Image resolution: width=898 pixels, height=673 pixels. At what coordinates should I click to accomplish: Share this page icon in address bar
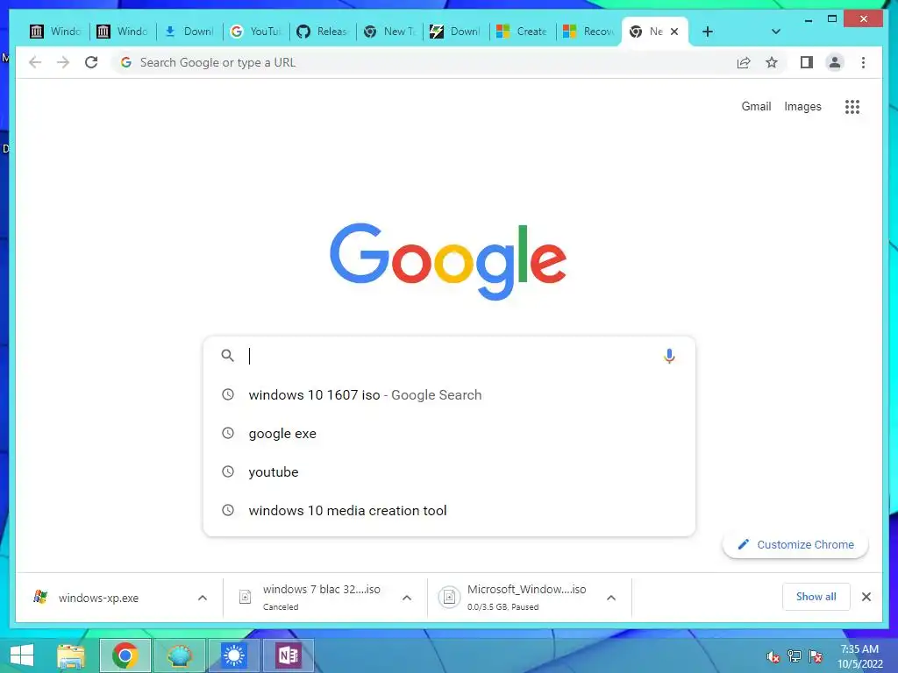[x=744, y=62]
